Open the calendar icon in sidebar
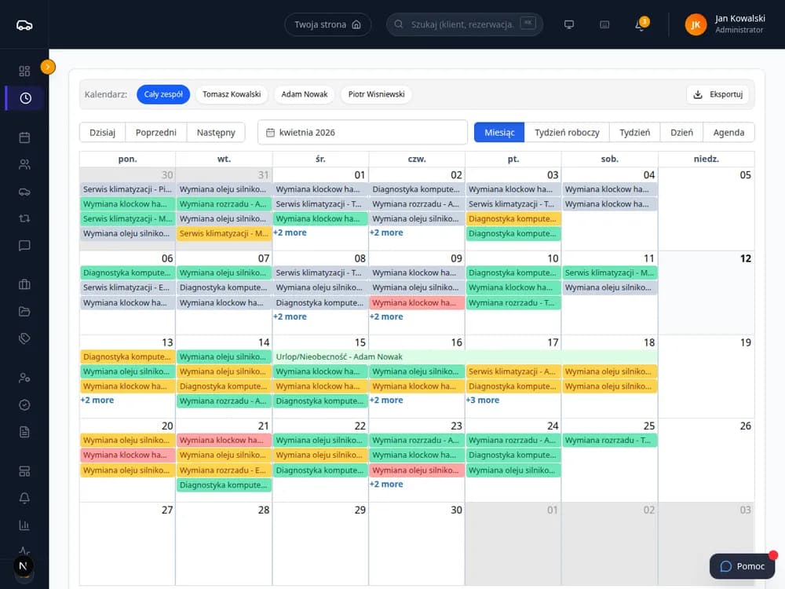The width and height of the screenshot is (785, 589). (24, 137)
